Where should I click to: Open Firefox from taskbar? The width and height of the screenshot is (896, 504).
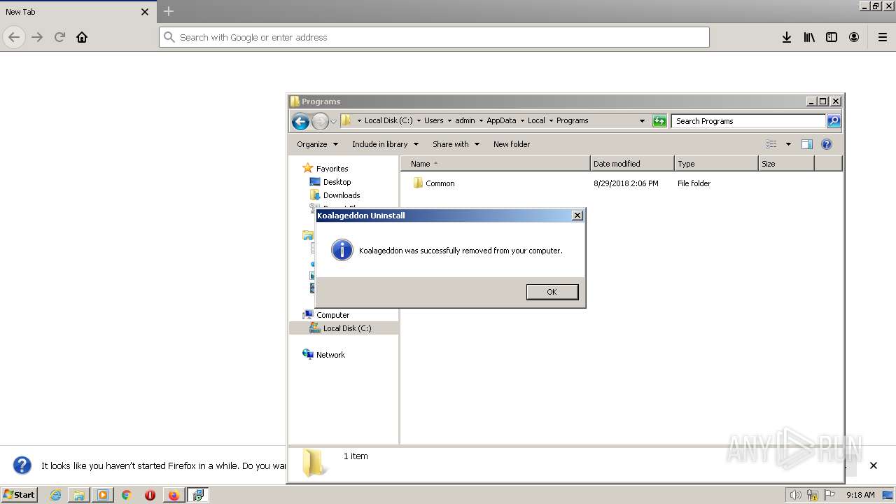pyautogui.click(x=174, y=495)
